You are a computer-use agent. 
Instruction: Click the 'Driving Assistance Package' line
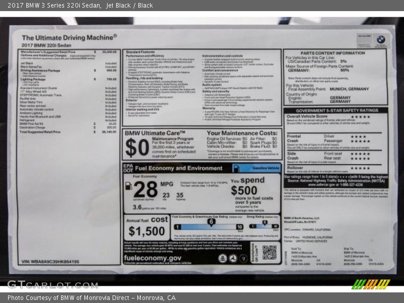tap(69, 70)
